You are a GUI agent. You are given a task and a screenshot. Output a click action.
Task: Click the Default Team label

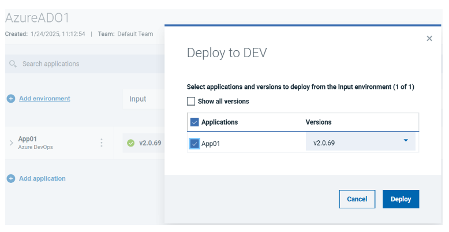135,34
